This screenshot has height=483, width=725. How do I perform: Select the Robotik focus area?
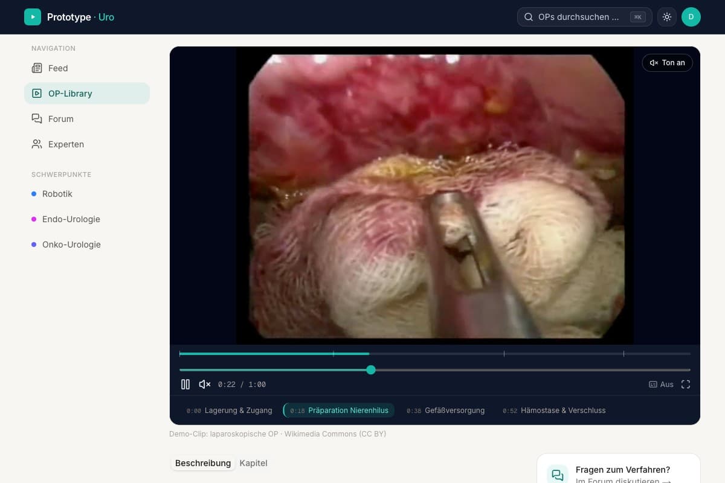click(x=87, y=194)
